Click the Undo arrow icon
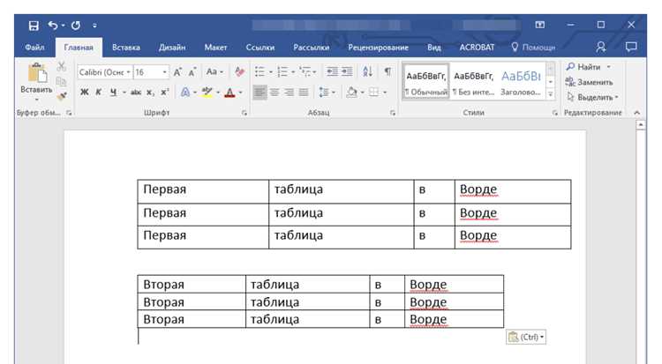 (x=52, y=26)
